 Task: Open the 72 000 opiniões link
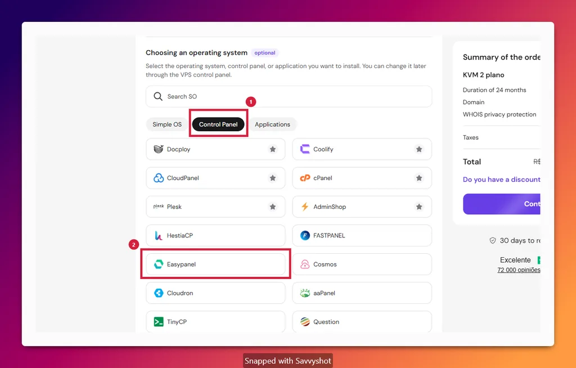(519, 270)
